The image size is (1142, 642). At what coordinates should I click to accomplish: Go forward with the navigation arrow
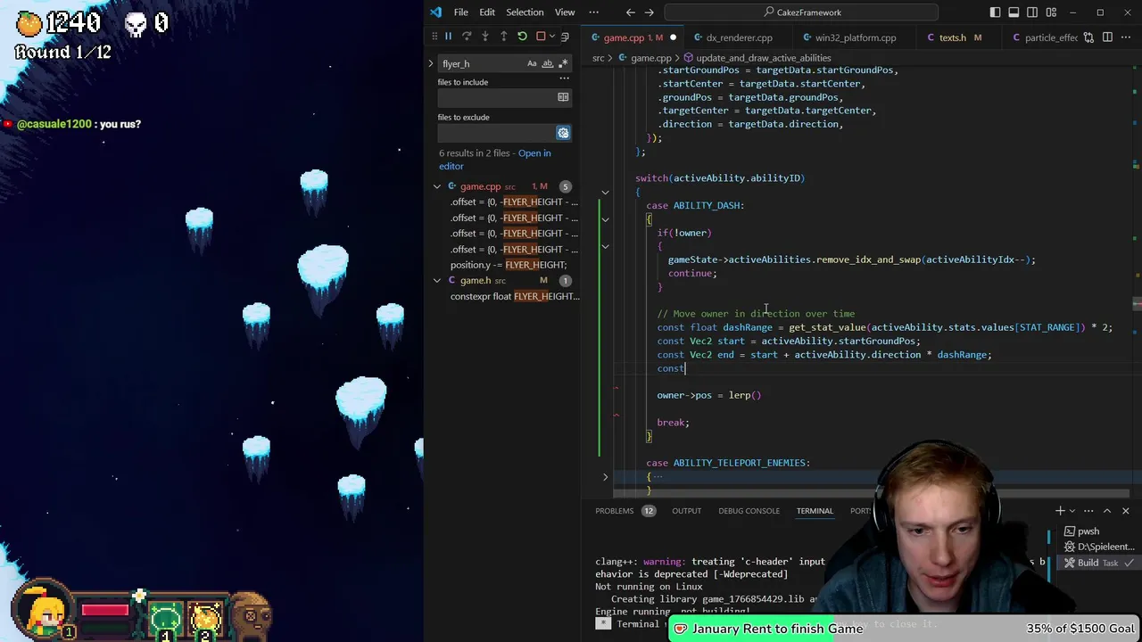click(x=650, y=12)
